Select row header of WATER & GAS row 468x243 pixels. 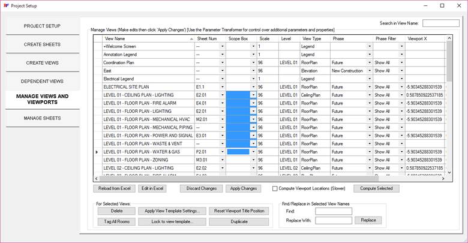tap(97, 152)
